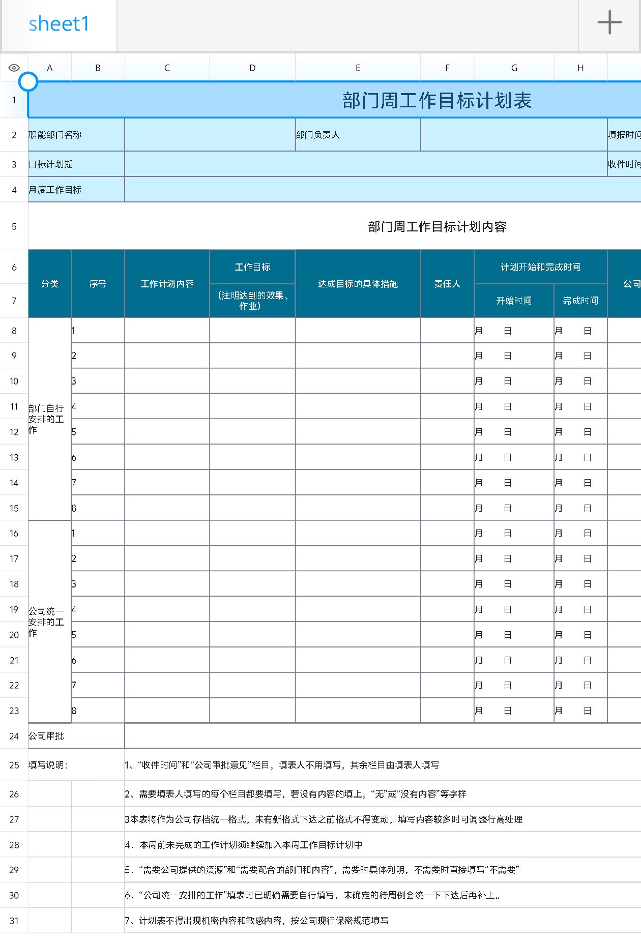The width and height of the screenshot is (641, 943).
Task: Click the 工作目标 header cell
Action: [252, 267]
